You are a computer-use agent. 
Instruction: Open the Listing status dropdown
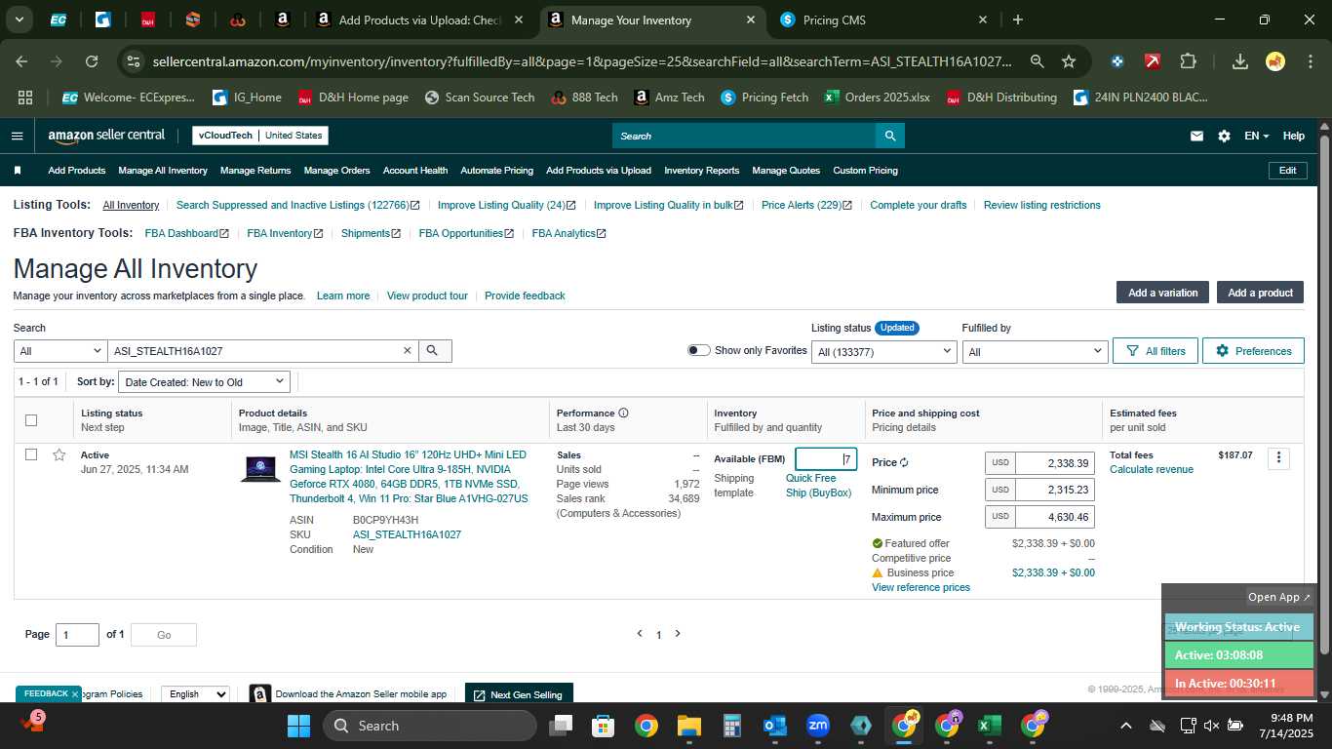(x=884, y=352)
